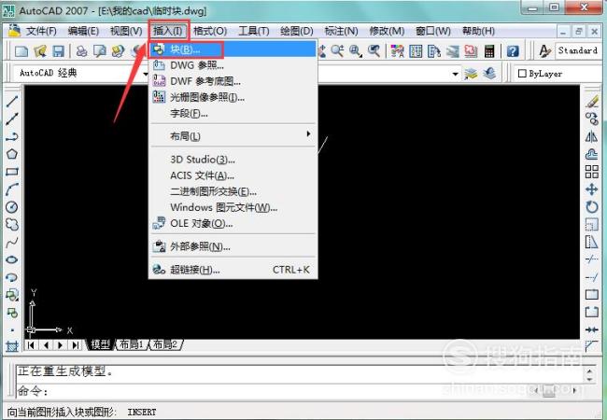Select the Copy objects tool
This screenshot has width=607, height=420.
tap(592, 119)
